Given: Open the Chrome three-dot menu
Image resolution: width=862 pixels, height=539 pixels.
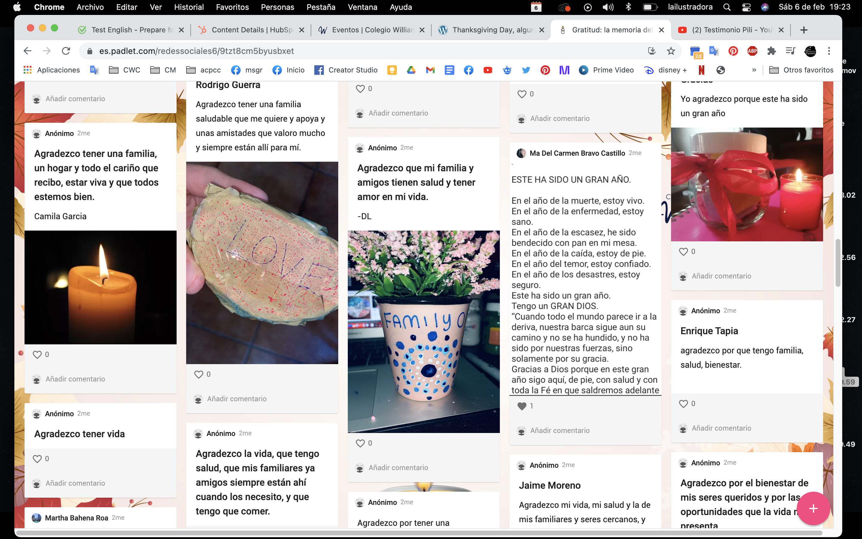Looking at the screenshot, I should [x=829, y=51].
